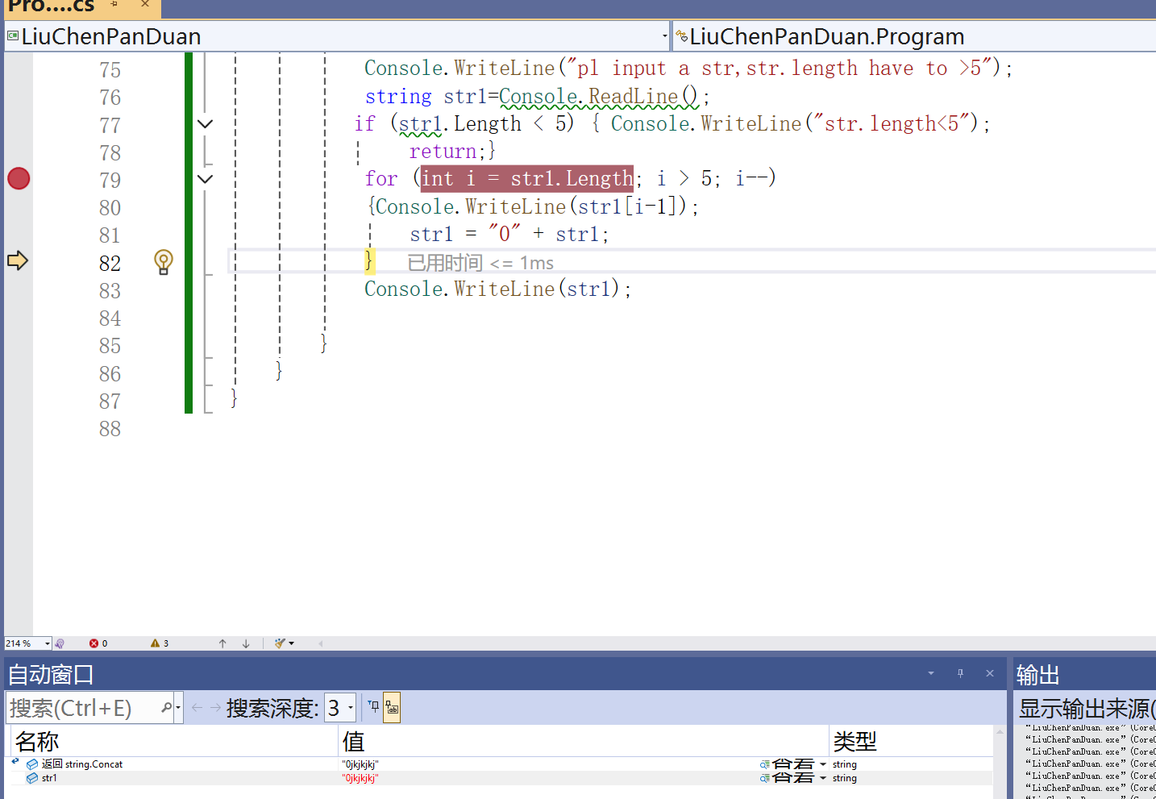Open the 查看 visualizer for string.Concat row
Viewport: 1156px width, 799px height.
(787, 764)
